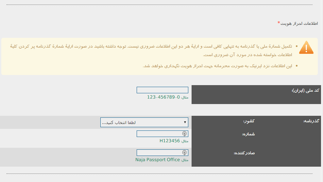Click the red required asterisk

coord(279,23)
